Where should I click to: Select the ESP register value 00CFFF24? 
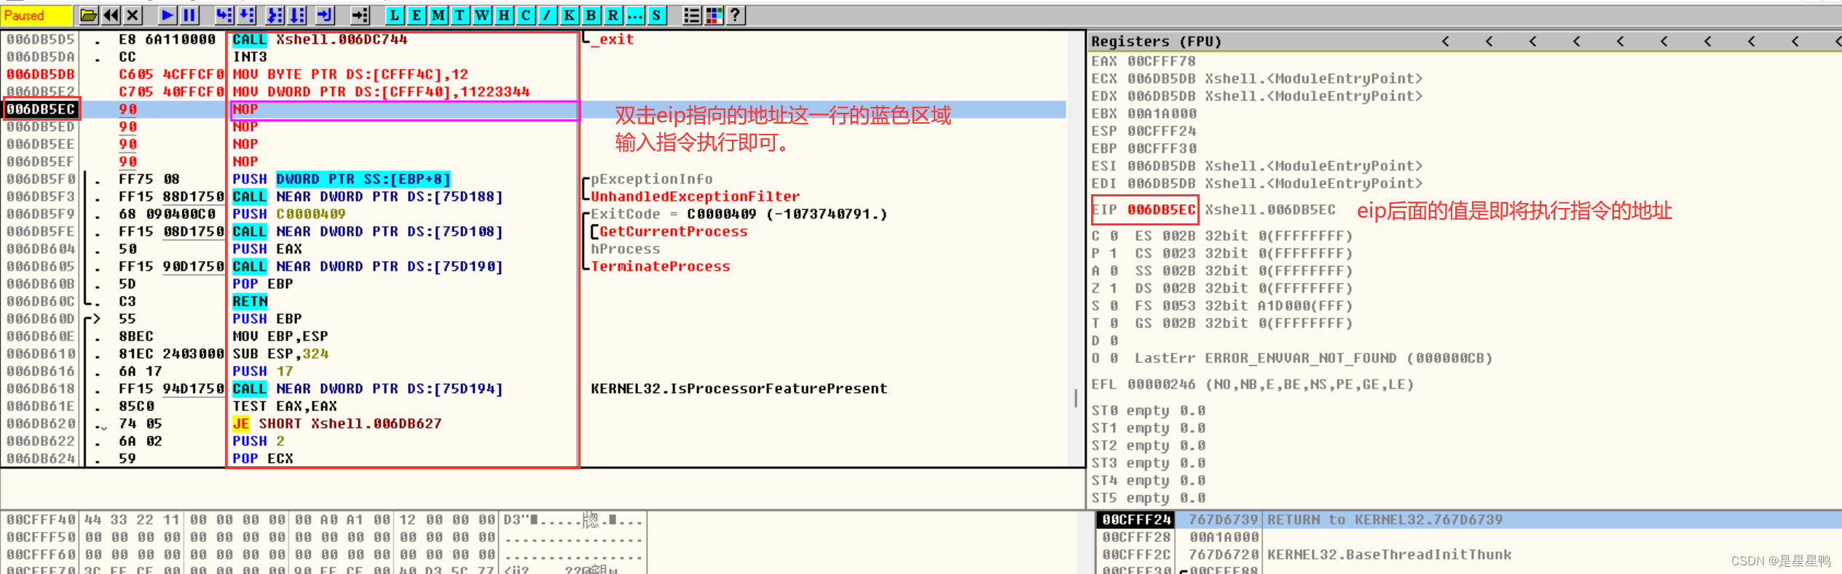pos(1162,131)
